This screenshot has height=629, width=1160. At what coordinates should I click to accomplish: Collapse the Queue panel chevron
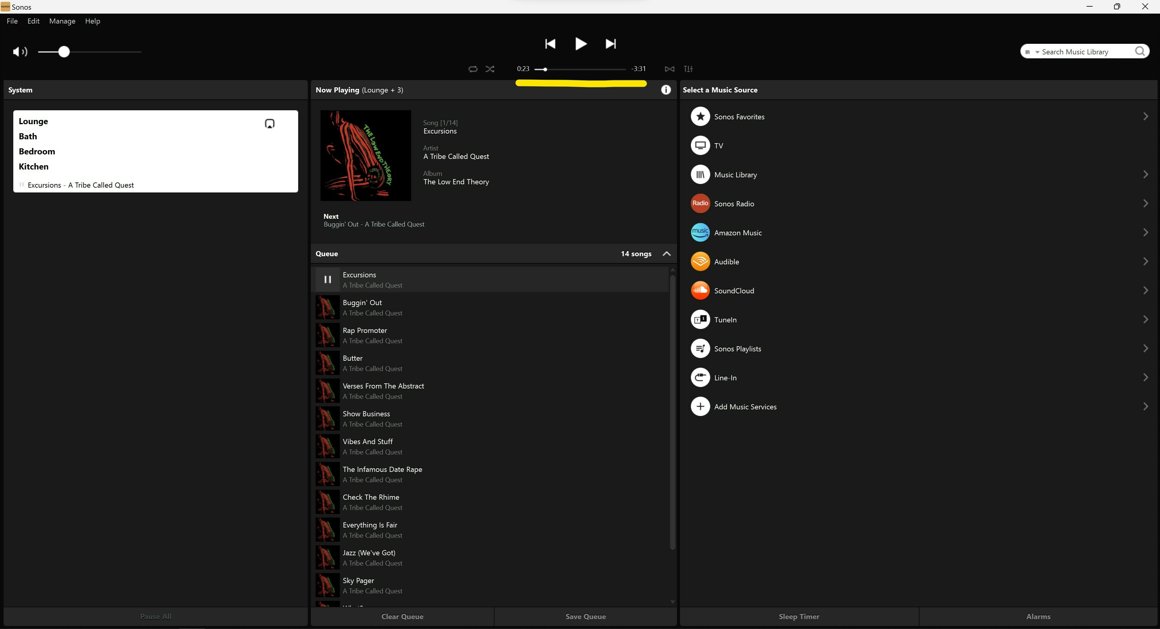[667, 253]
